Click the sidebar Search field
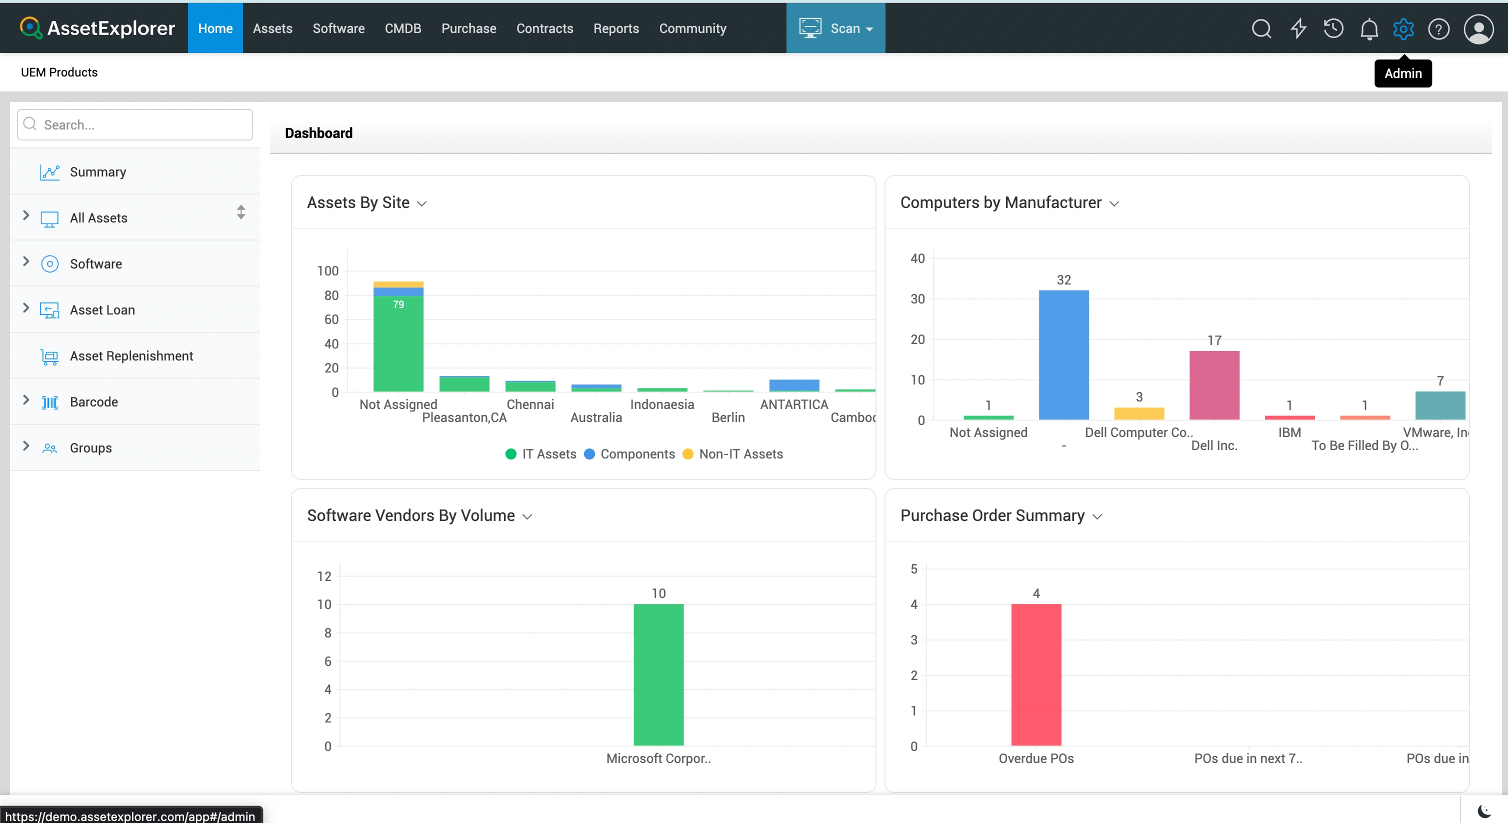Viewport: 1508px width, 823px height. (135, 124)
